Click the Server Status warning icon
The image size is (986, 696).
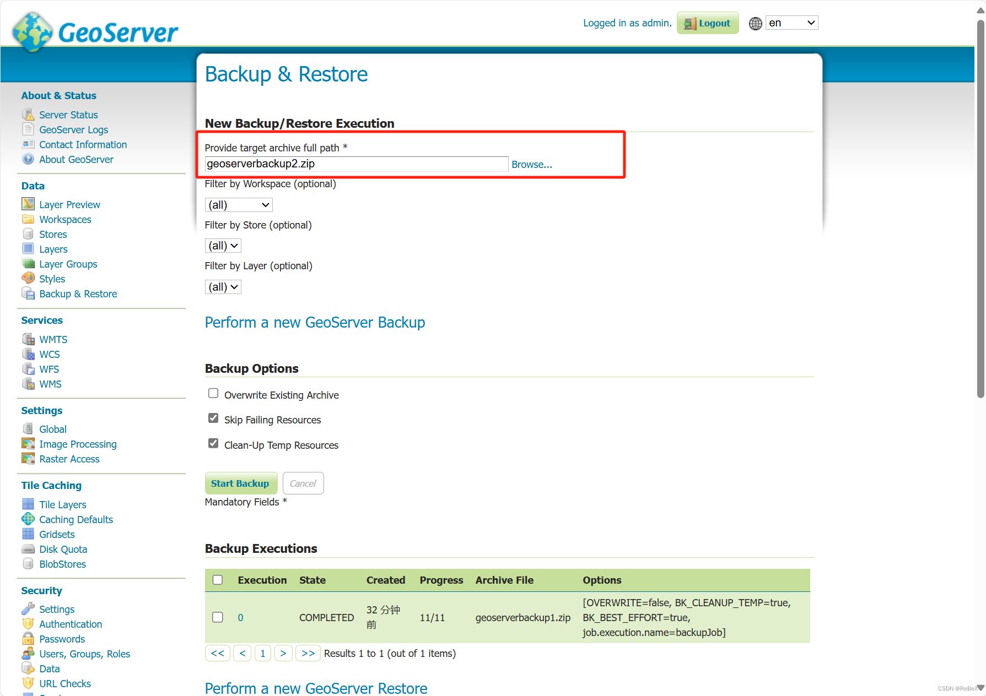pyautogui.click(x=28, y=115)
